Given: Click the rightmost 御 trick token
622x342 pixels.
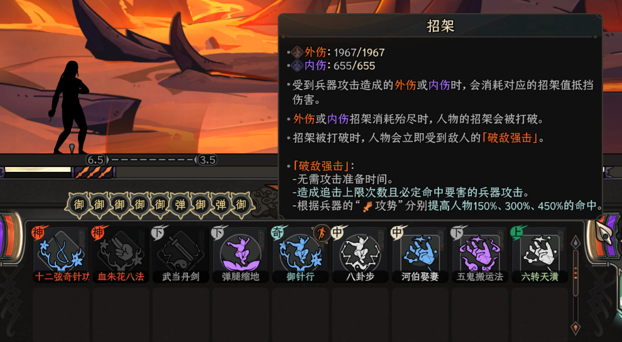Looking at the screenshot, I should (241, 205).
